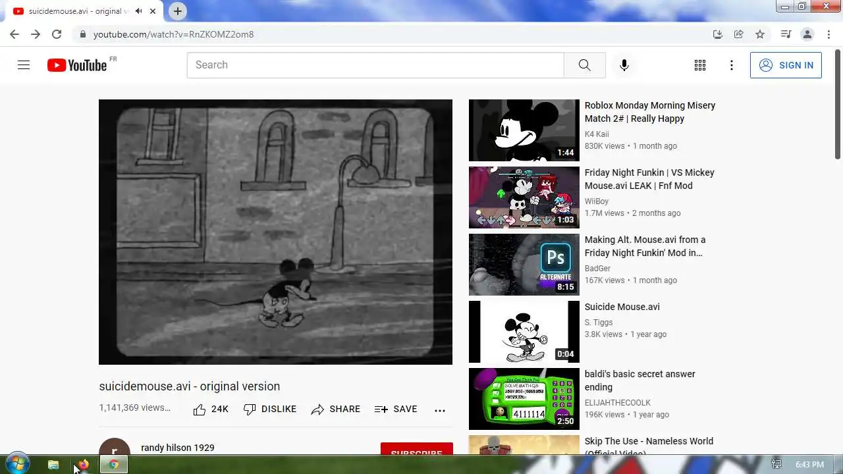Go back using the browser back arrow

(x=14, y=34)
